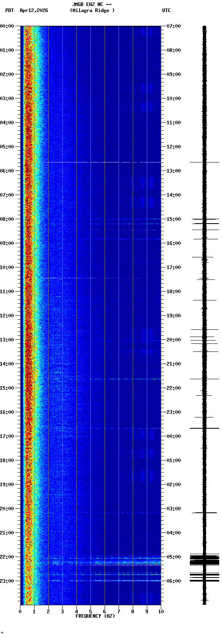Click the bright broadband event line near 05:40 PDT
The image size is (222, 637).
103,162
